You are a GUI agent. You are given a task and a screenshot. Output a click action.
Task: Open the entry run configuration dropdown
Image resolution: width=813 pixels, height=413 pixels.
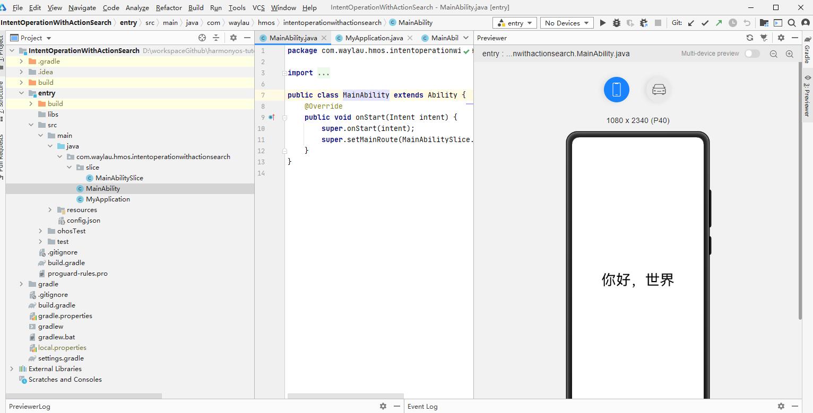515,23
